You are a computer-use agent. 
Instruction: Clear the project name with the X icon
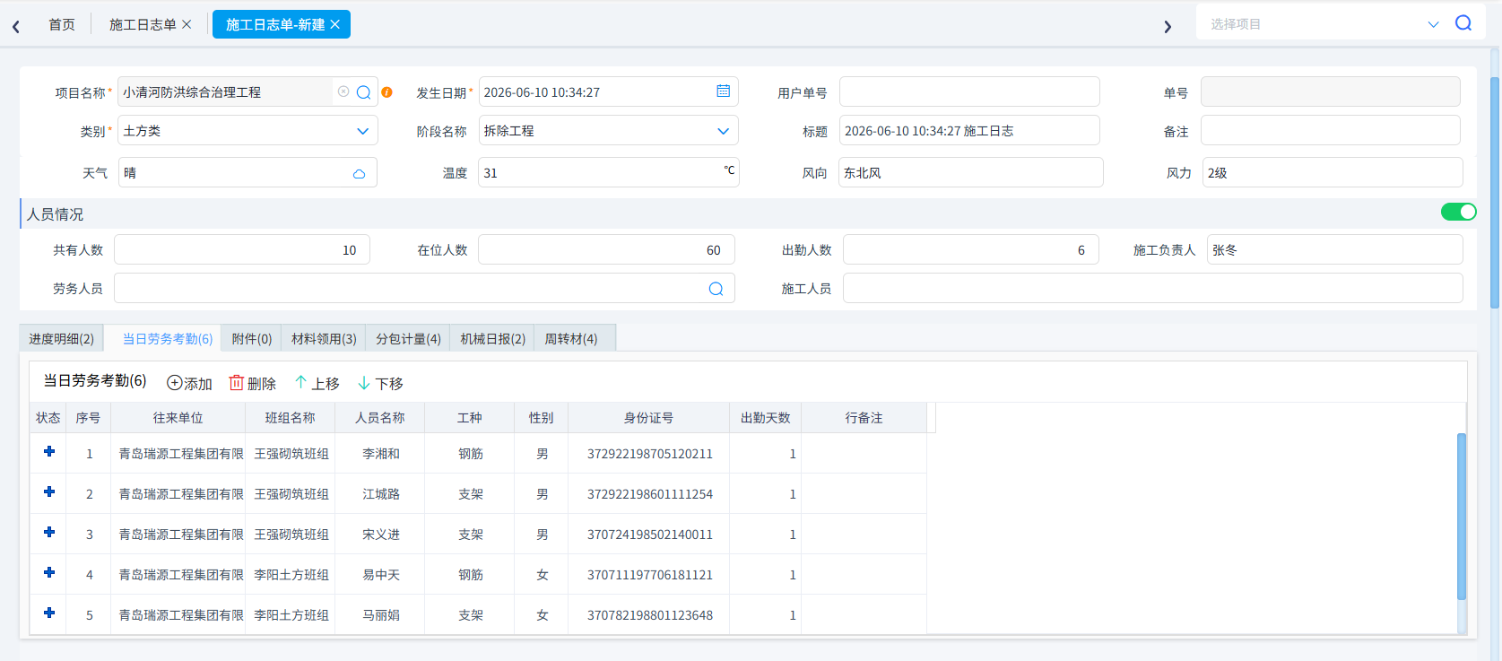343,91
